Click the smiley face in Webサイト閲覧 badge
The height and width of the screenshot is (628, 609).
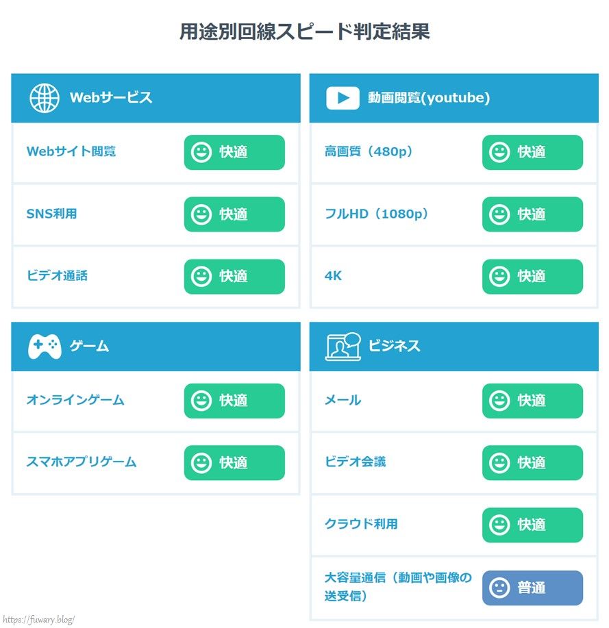[x=201, y=153]
